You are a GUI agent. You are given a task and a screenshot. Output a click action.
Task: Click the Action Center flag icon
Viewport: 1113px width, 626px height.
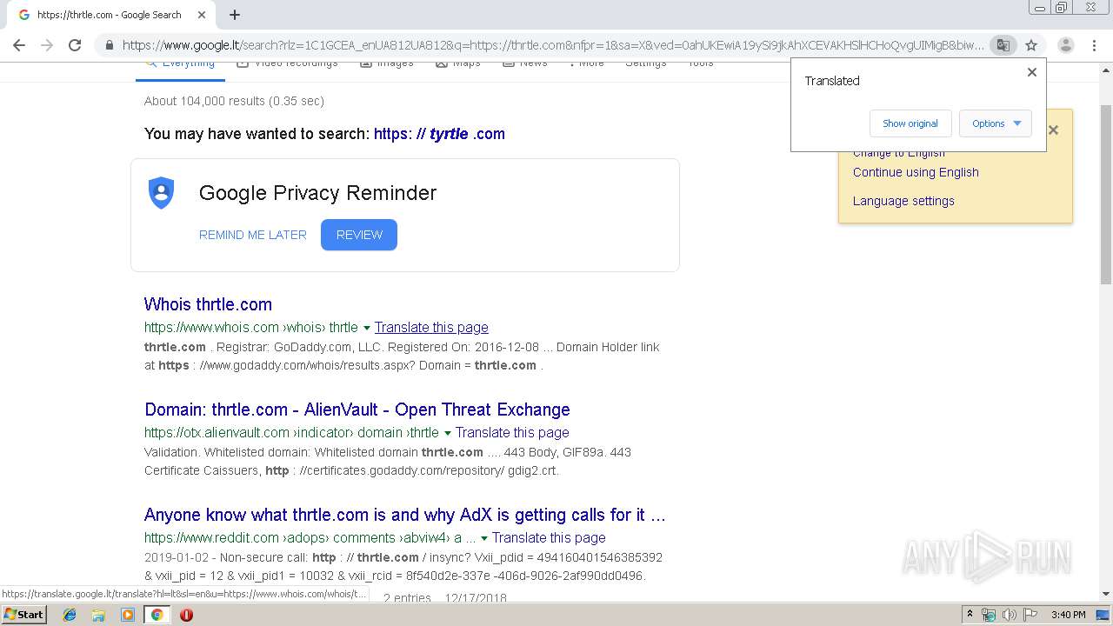1030,615
